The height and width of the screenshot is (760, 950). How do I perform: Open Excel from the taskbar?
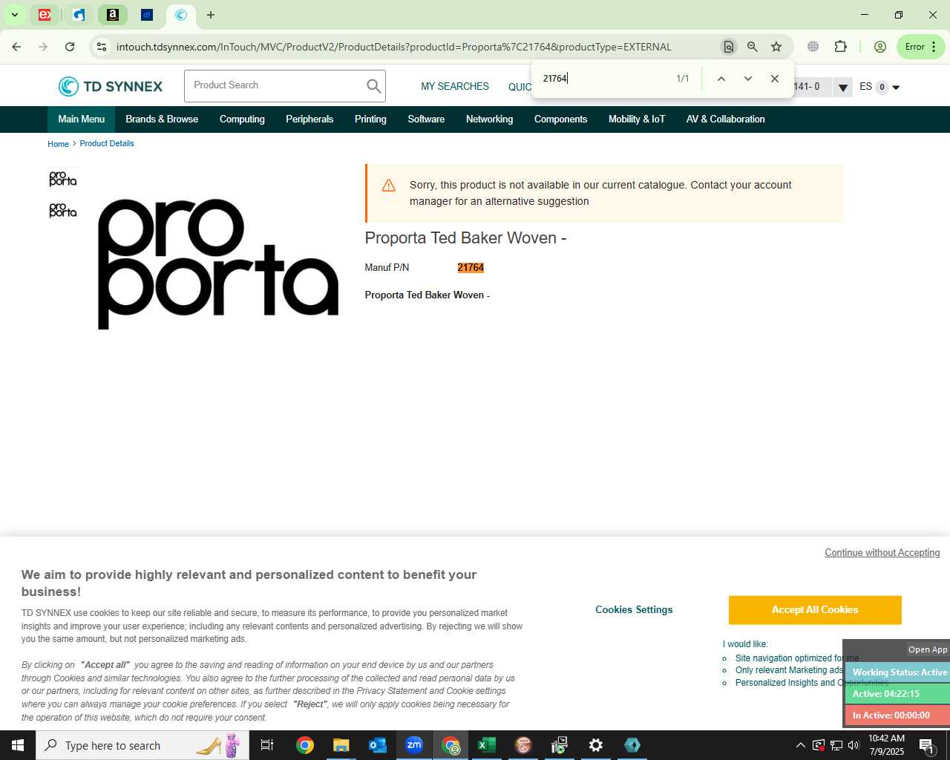pyautogui.click(x=487, y=745)
